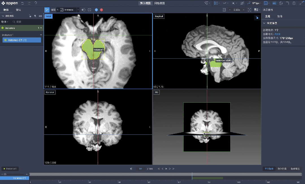
Task: Open the help question mark icon
Action: tap(36, 3)
